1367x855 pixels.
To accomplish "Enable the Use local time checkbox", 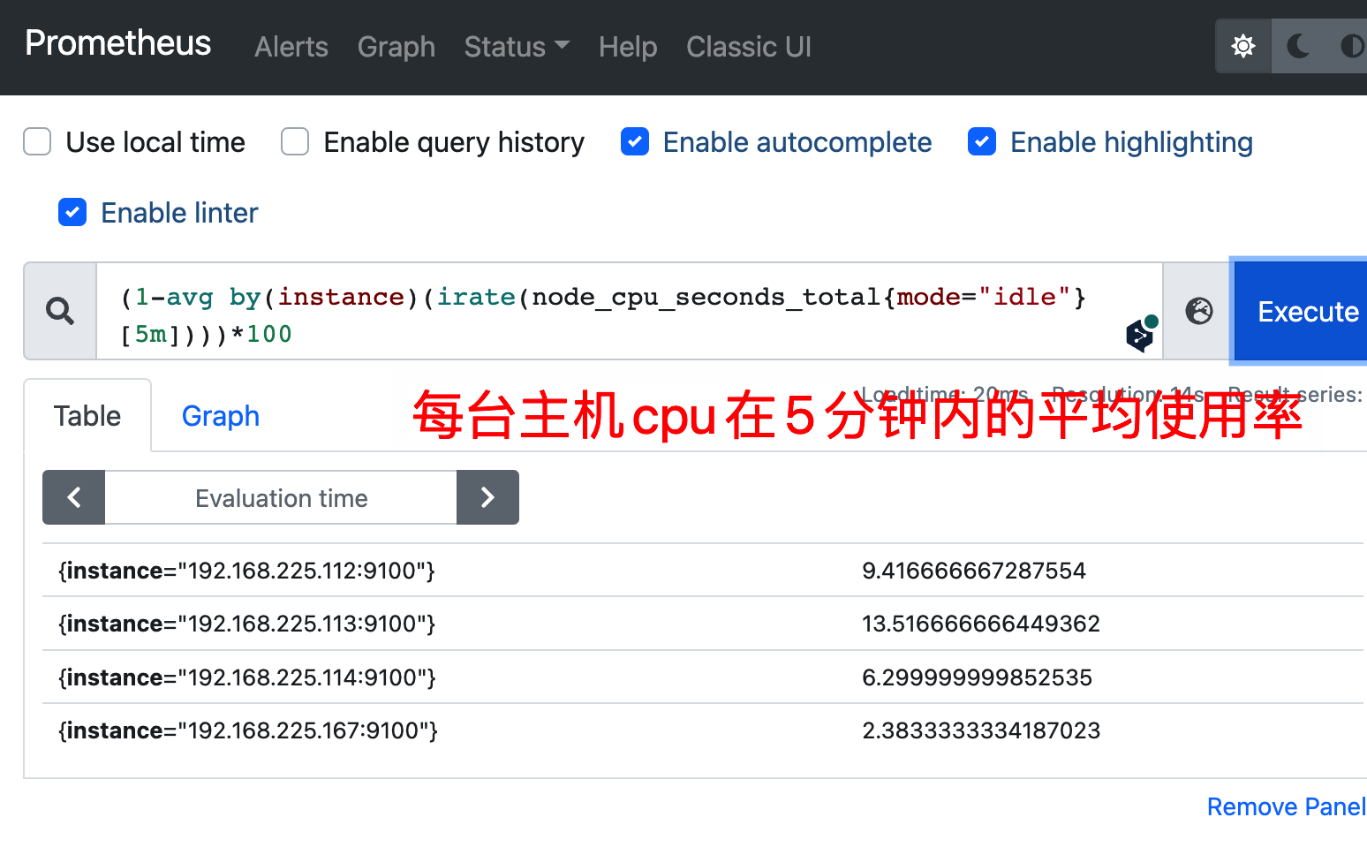I will tap(36, 141).
